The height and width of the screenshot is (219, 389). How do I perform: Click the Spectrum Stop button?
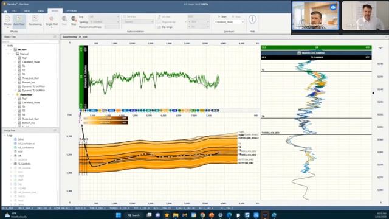click(236, 16)
